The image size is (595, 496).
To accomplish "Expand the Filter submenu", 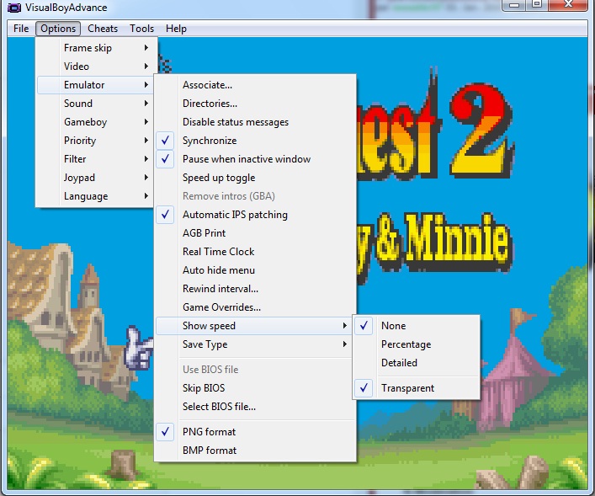I will (x=95, y=159).
